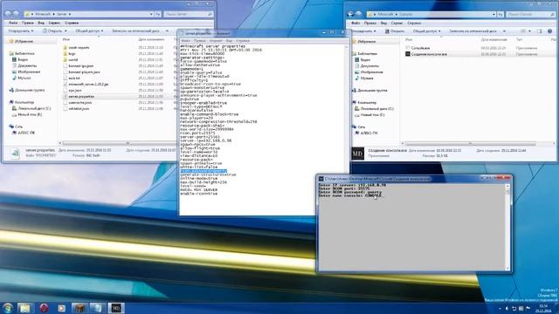Open Windows Explorer from the taskbar
This screenshot has width=559, height=314.
(x=25, y=308)
